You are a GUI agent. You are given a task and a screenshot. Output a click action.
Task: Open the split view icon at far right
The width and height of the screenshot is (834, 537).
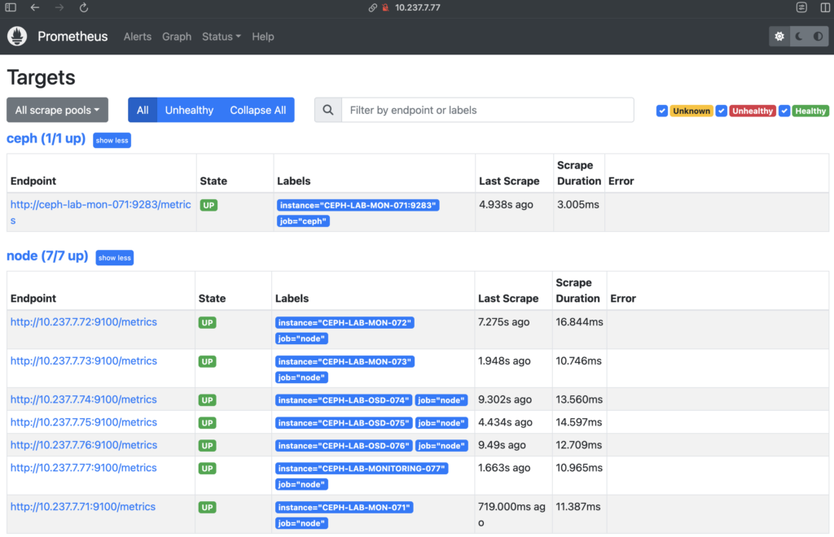[x=826, y=7]
